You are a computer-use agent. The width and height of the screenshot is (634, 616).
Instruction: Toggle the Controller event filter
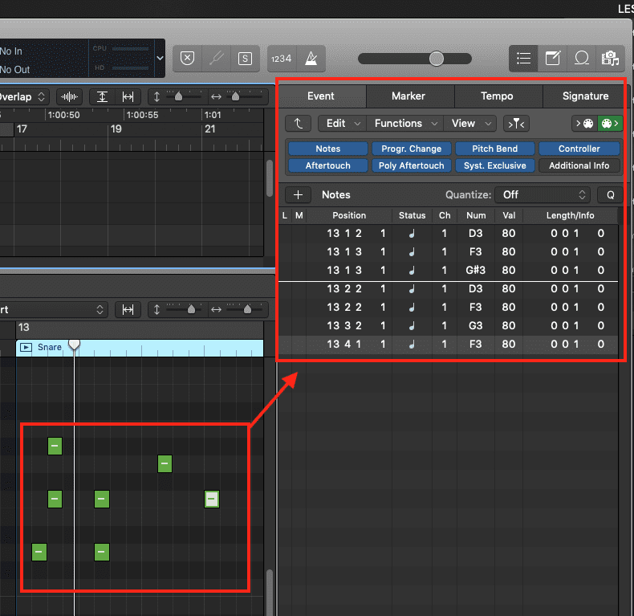(579, 149)
